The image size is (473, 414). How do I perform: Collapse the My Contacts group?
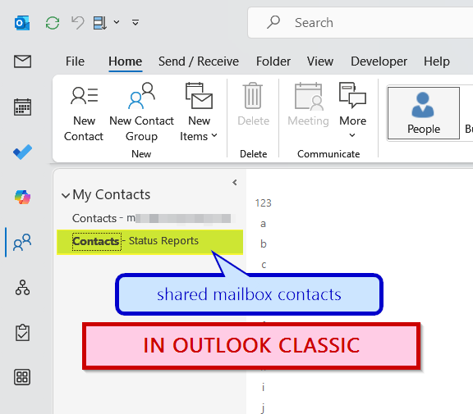coord(66,195)
